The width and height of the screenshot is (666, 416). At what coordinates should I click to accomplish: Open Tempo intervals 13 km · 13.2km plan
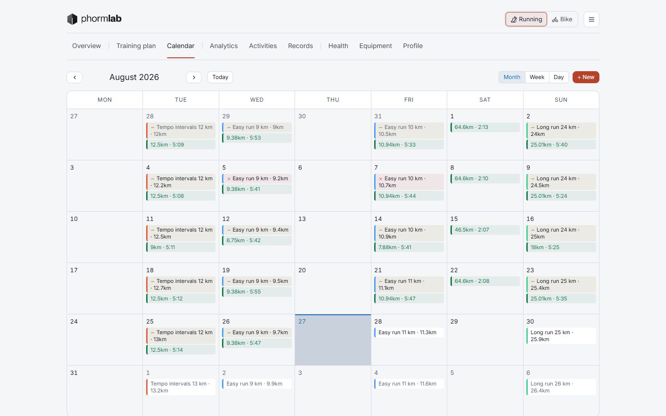181,387
